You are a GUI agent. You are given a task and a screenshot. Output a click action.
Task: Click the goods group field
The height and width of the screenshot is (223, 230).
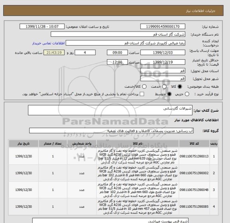click(x=111, y=131)
